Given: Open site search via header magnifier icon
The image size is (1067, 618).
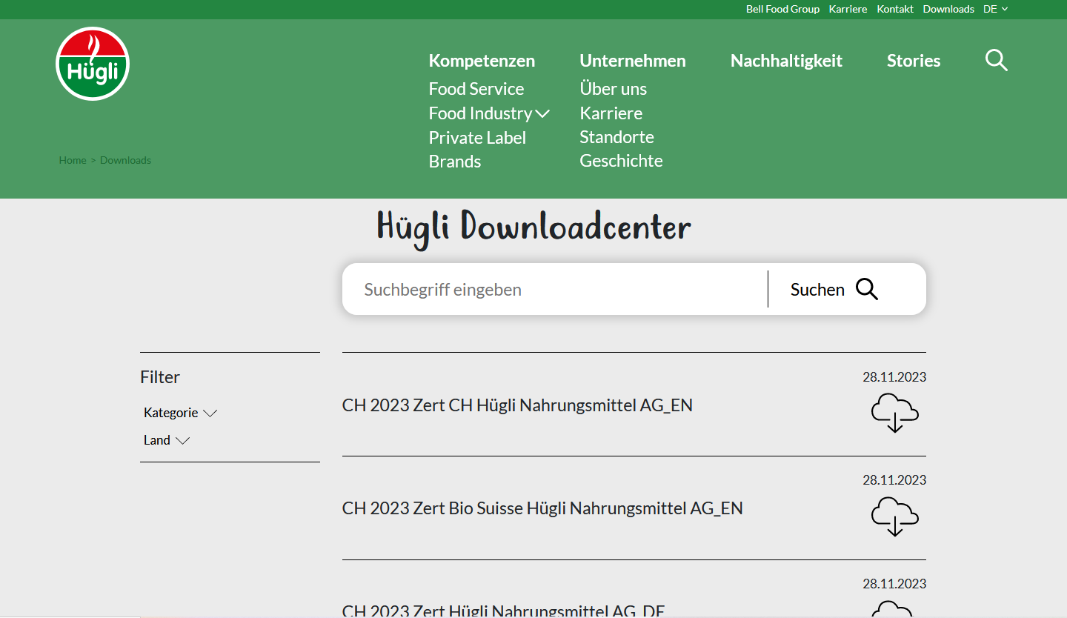Looking at the screenshot, I should 996,60.
